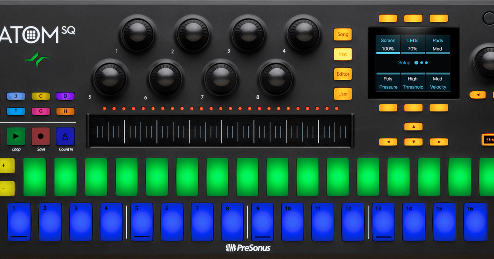
Task: Toggle the metronome Count In button
Action: 65,136
